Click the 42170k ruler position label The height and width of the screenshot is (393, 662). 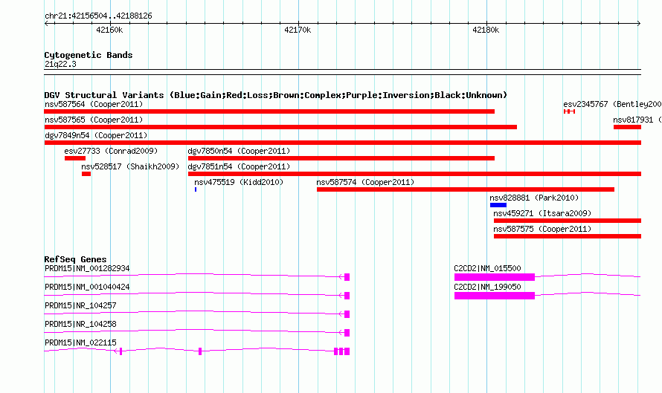click(x=298, y=30)
